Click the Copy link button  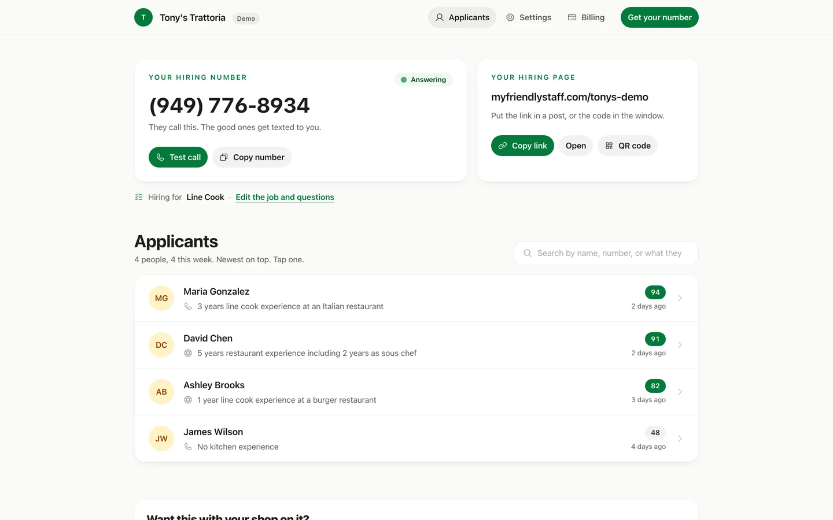click(522, 146)
